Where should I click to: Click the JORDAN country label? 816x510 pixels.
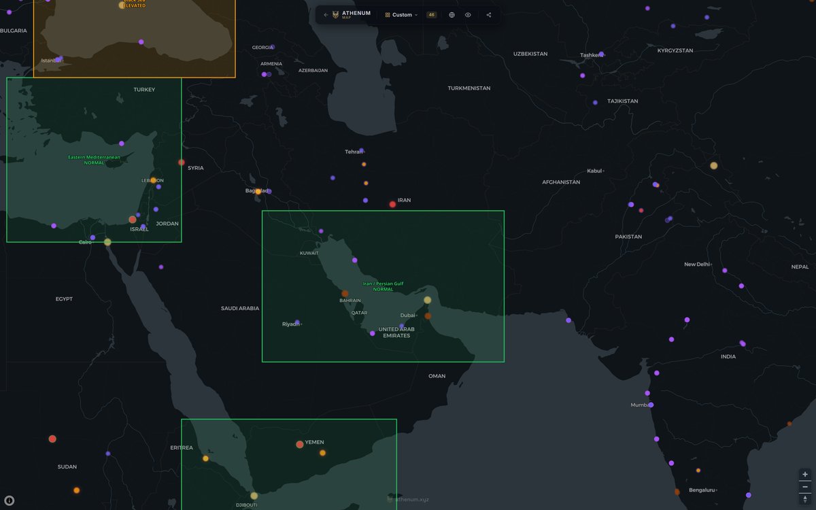coord(167,224)
